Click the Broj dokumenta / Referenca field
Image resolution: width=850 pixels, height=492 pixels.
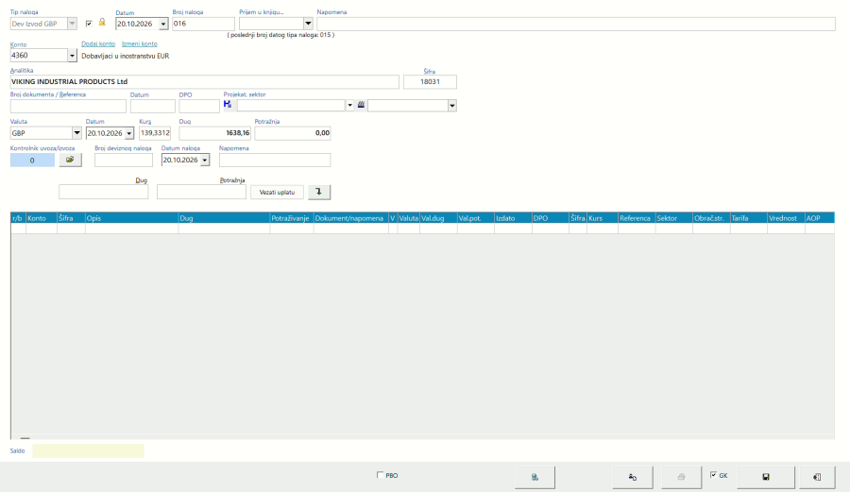[x=68, y=106]
